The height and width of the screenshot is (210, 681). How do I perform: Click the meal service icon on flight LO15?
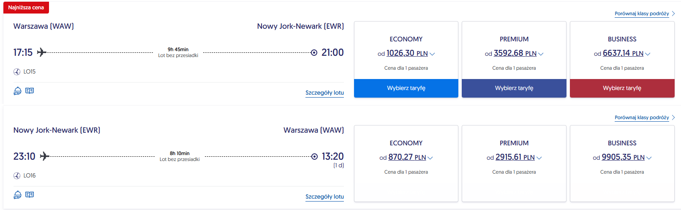[x=17, y=91]
